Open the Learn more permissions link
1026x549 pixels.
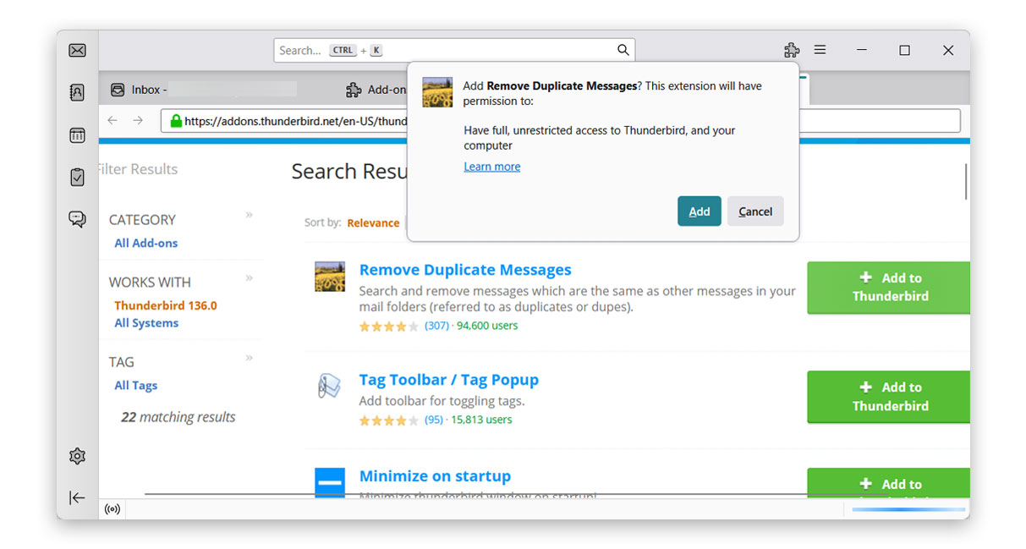[x=491, y=166]
